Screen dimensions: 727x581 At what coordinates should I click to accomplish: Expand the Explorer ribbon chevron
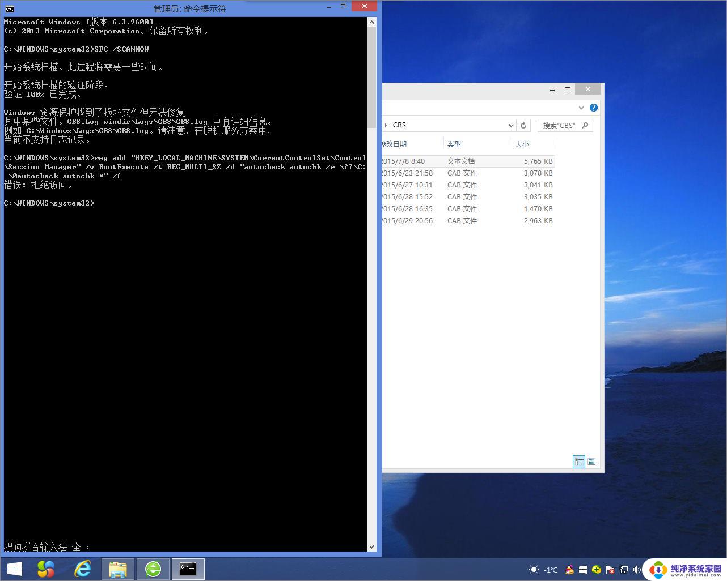point(581,108)
